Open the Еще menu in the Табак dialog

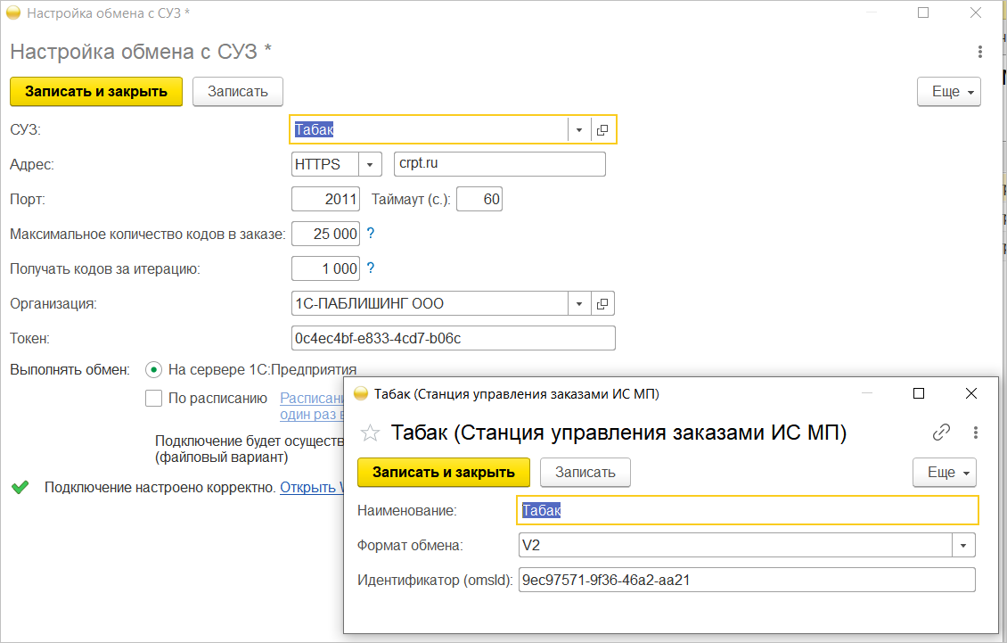(945, 473)
